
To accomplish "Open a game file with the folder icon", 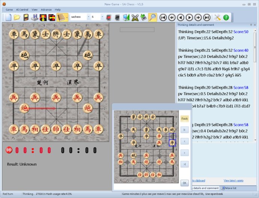I will 17,17.
